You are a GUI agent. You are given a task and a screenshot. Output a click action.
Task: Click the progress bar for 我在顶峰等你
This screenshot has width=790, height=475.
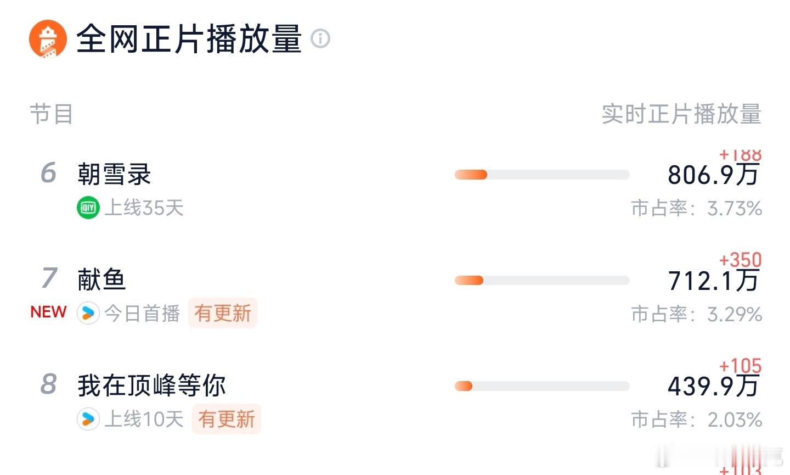tap(542, 386)
